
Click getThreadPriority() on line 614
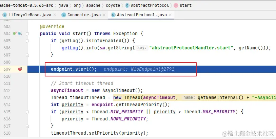tap(141, 105)
